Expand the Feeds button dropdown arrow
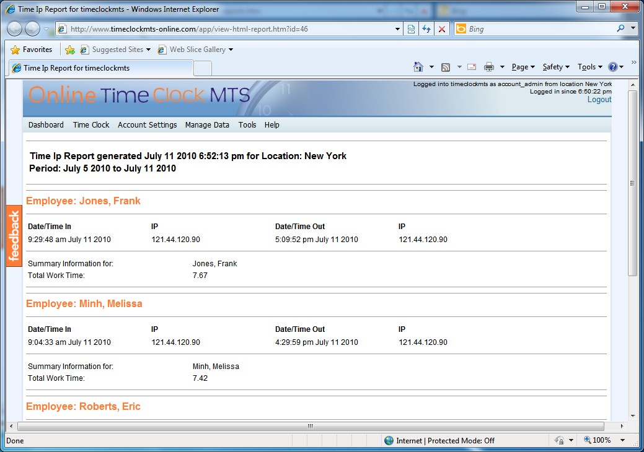644x452 pixels. [459, 67]
